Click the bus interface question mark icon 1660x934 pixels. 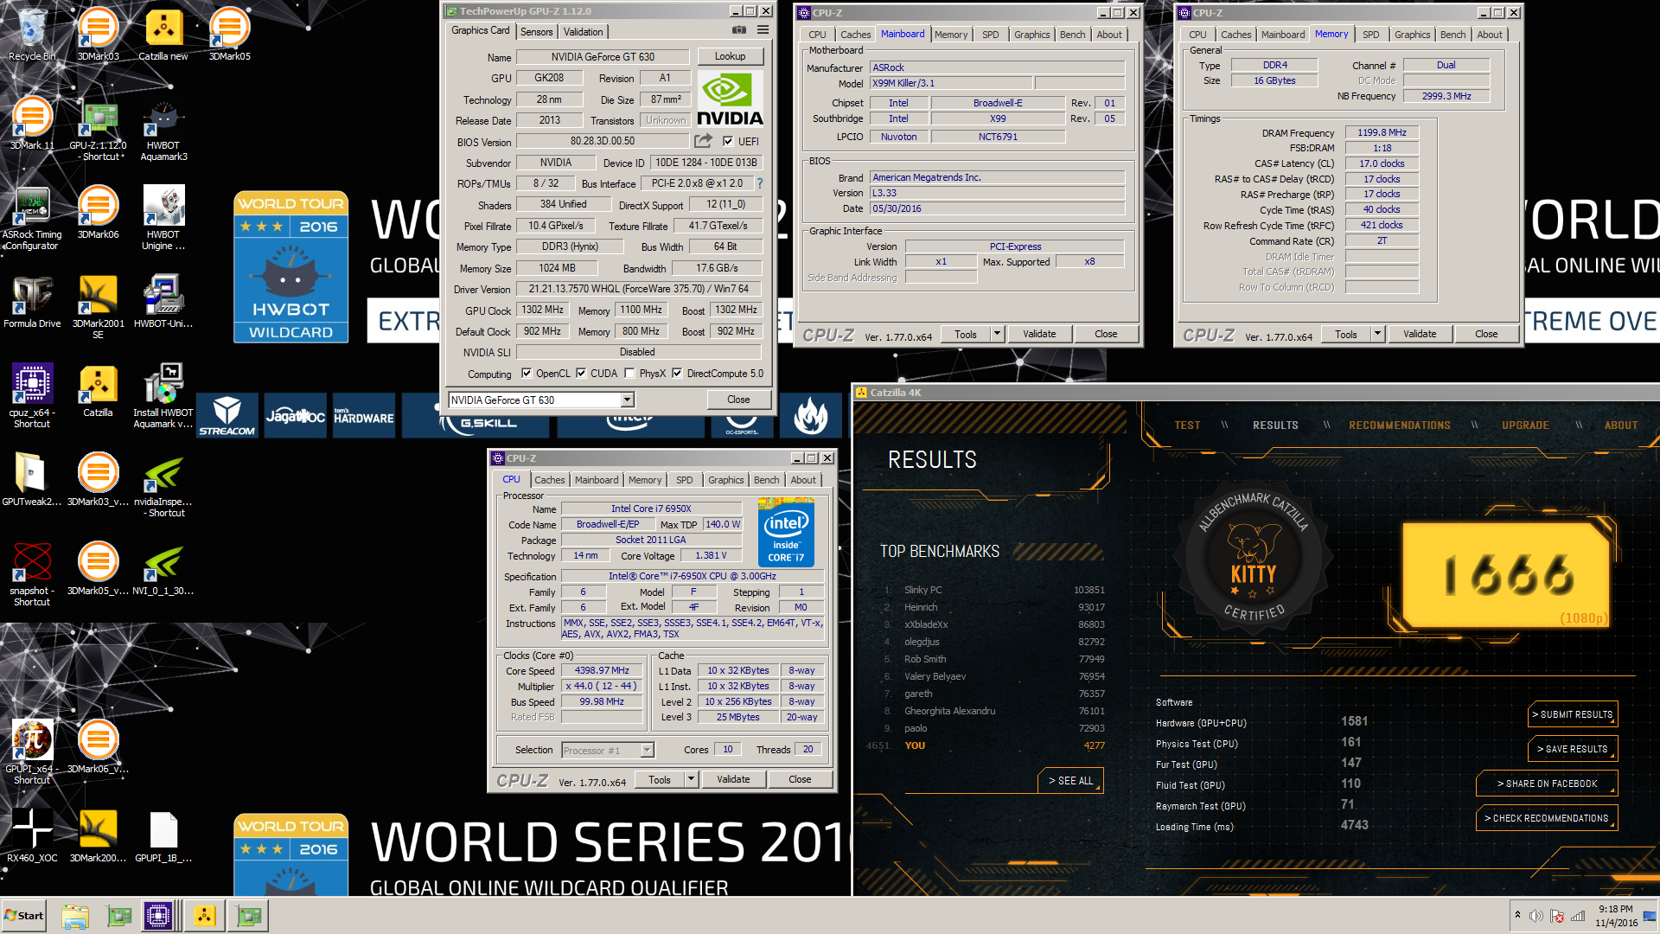coord(760,183)
